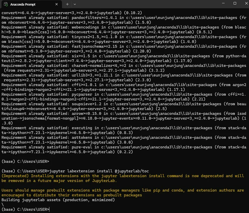Click version '(0.10.2)' on first line
Viewport: 249px width, 213px height.
pyautogui.click(x=133, y=13)
